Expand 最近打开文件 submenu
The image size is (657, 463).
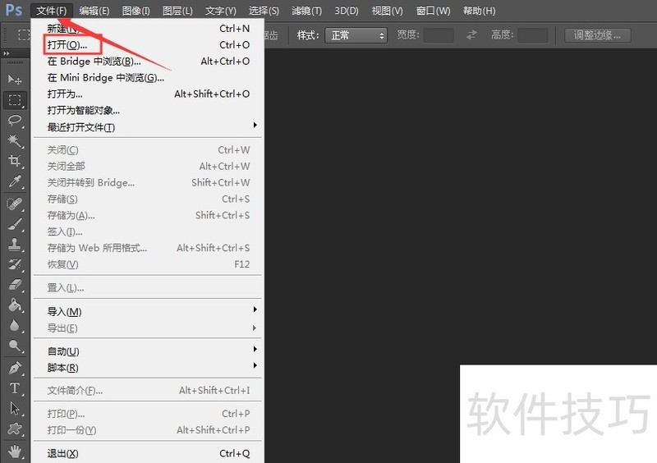(148, 127)
